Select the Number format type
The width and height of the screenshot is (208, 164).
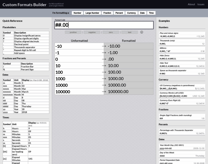pyautogui.click(x=77, y=13)
